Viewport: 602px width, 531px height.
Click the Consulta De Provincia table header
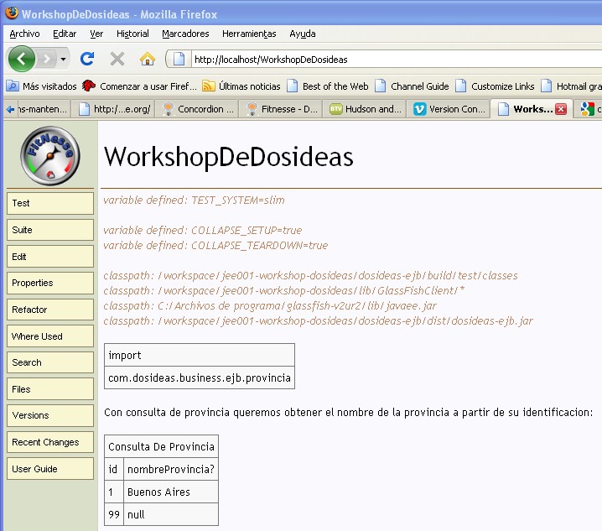pyautogui.click(x=161, y=446)
